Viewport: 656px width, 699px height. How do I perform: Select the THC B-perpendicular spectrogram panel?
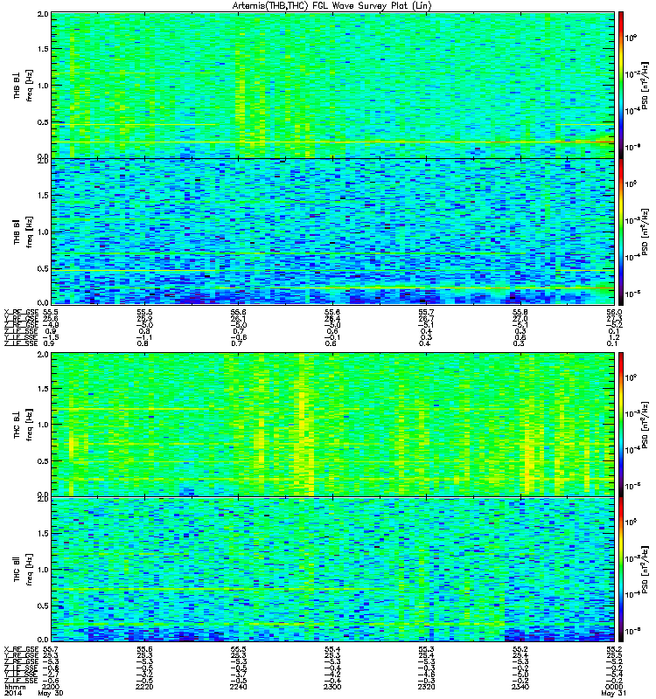click(332, 425)
